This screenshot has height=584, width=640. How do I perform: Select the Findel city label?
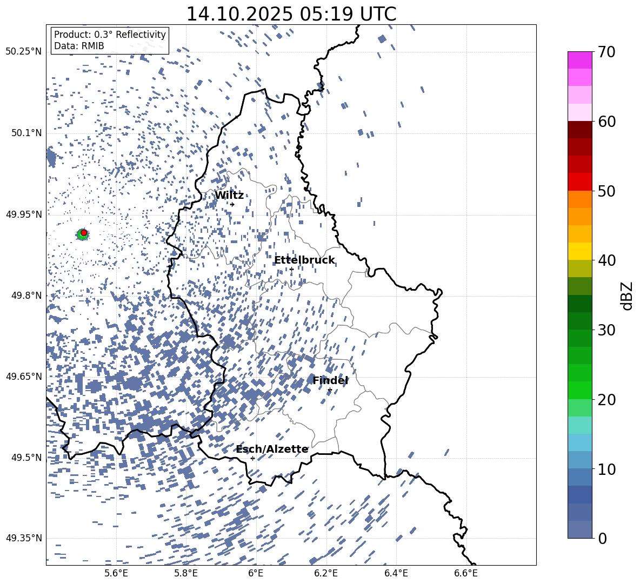330,381
